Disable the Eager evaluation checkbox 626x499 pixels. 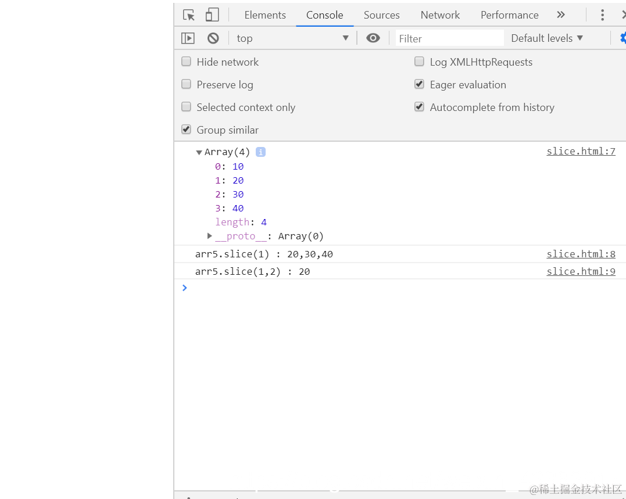pos(419,84)
